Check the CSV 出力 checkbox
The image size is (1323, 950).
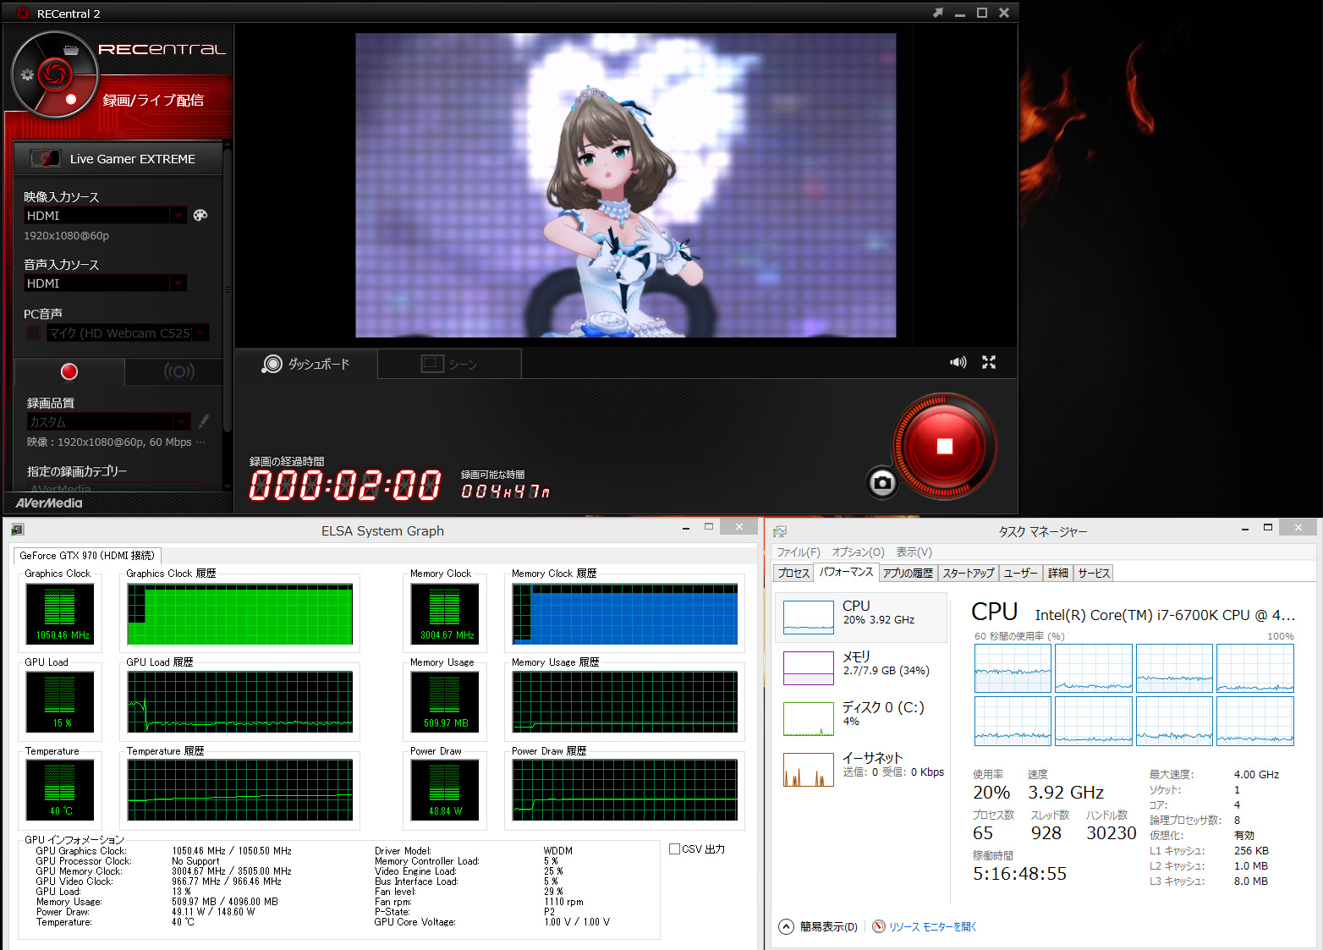coord(675,848)
